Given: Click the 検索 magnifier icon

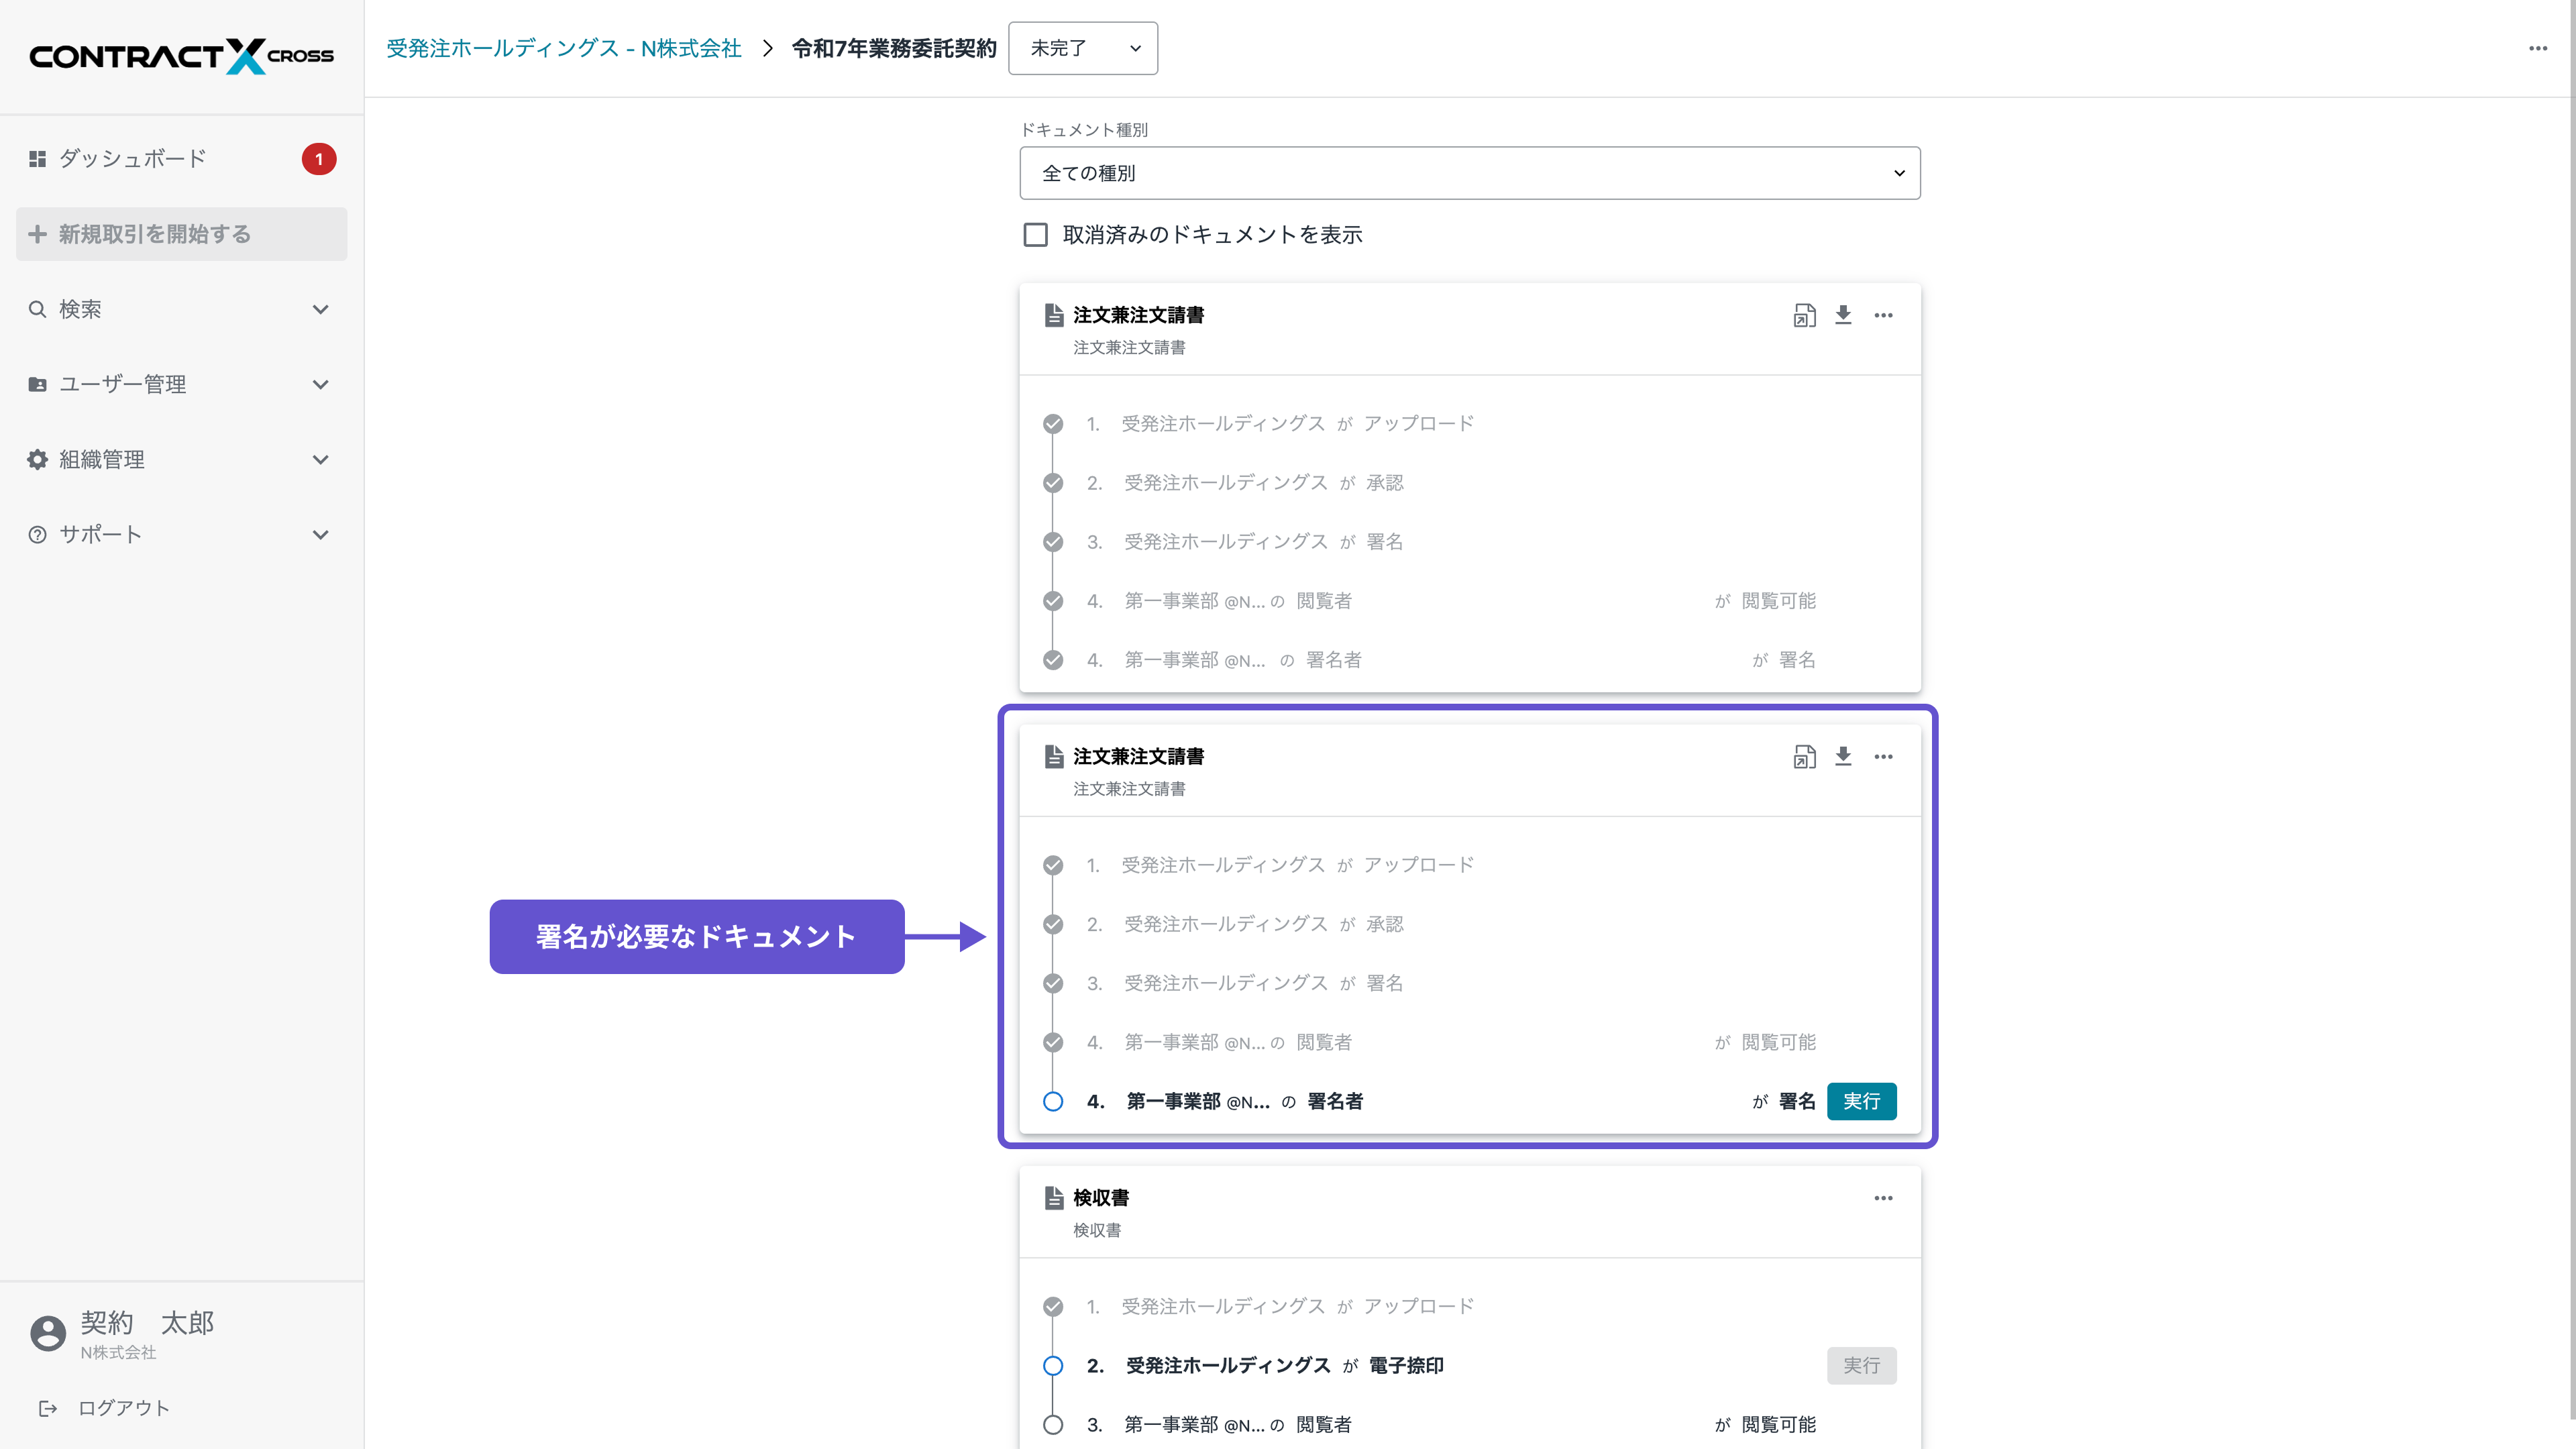Looking at the screenshot, I should pos(37,309).
